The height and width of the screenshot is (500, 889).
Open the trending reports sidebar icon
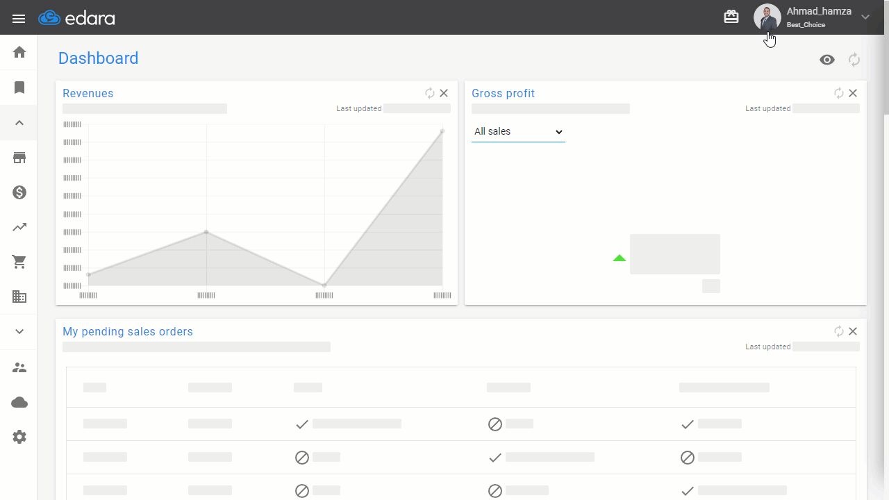[19, 227]
